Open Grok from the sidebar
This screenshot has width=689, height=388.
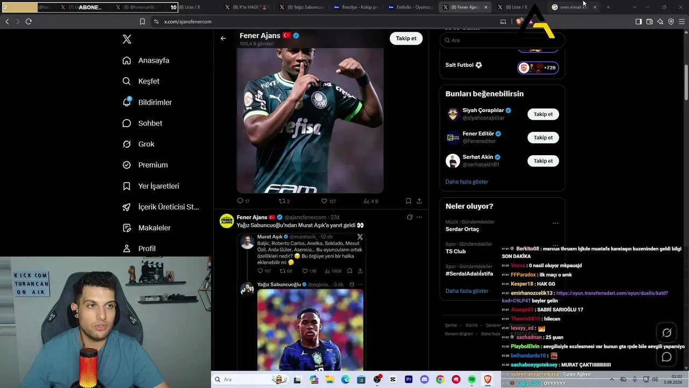pyautogui.click(x=138, y=144)
